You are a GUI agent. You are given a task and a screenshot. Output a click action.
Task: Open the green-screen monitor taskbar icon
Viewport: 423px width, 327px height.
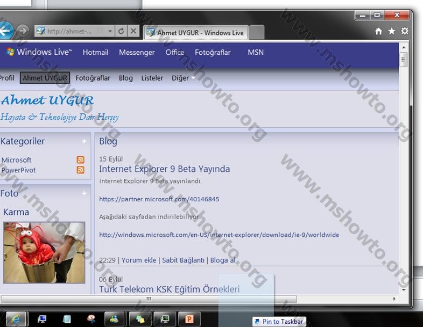(165, 319)
